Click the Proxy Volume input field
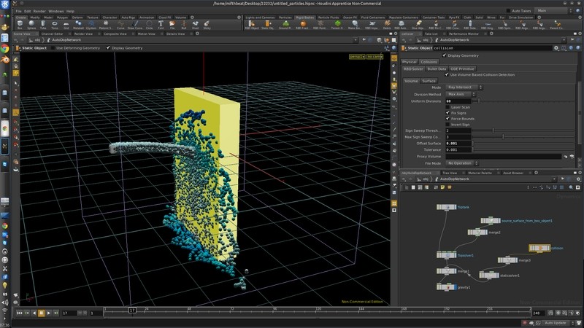This screenshot has width=584, height=328. [x=504, y=156]
